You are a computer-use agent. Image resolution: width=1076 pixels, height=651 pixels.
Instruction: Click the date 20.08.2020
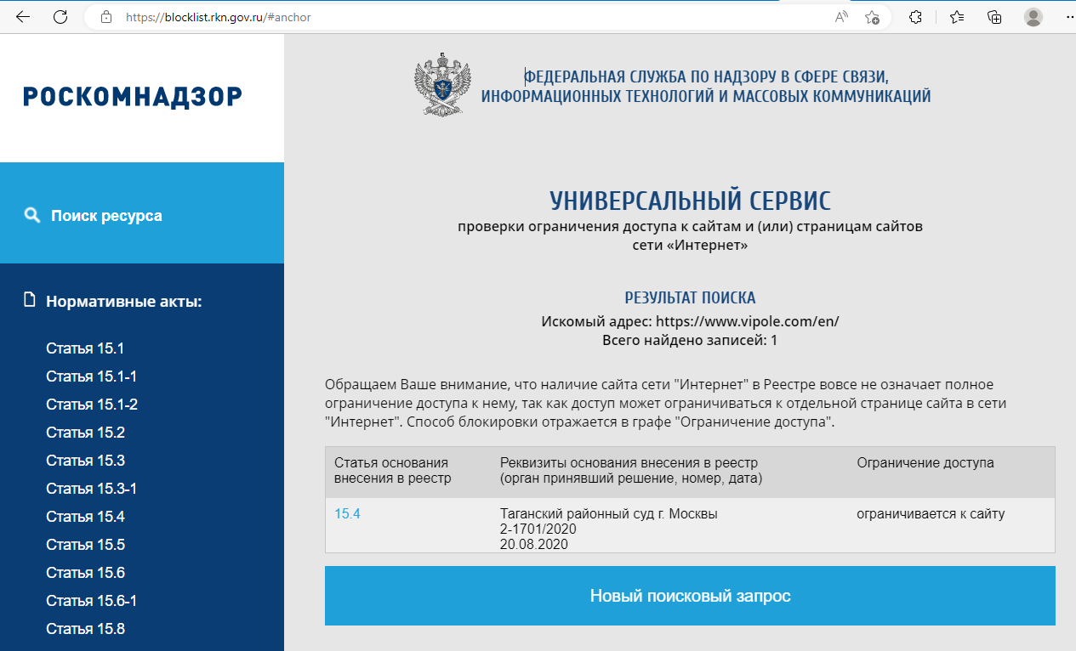click(x=534, y=545)
